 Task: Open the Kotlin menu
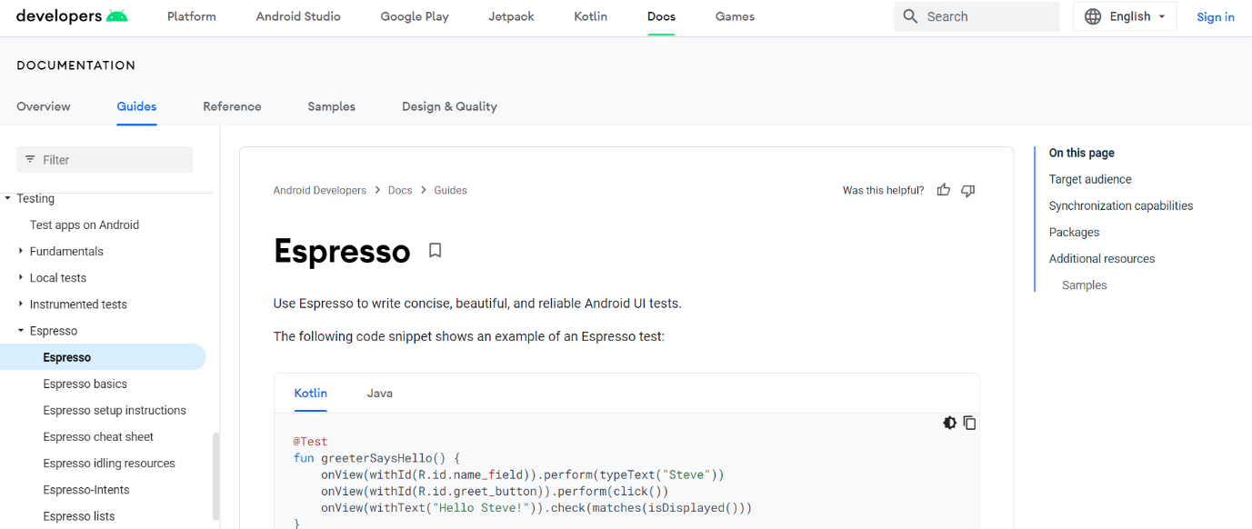(591, 16)
